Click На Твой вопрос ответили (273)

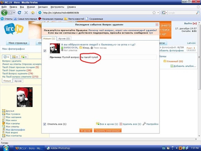tap(20, 77)
